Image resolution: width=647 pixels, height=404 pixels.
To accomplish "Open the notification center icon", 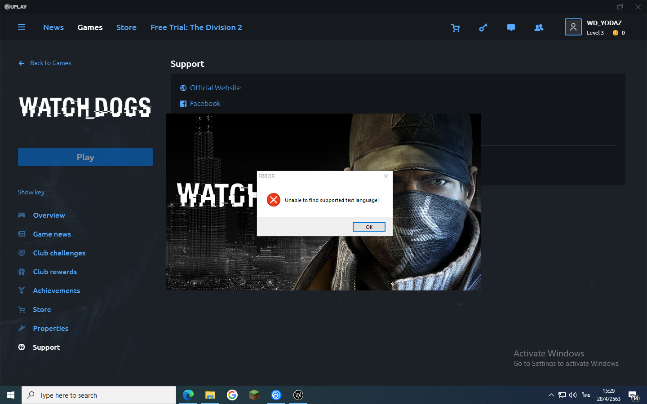I will [634, 395].
